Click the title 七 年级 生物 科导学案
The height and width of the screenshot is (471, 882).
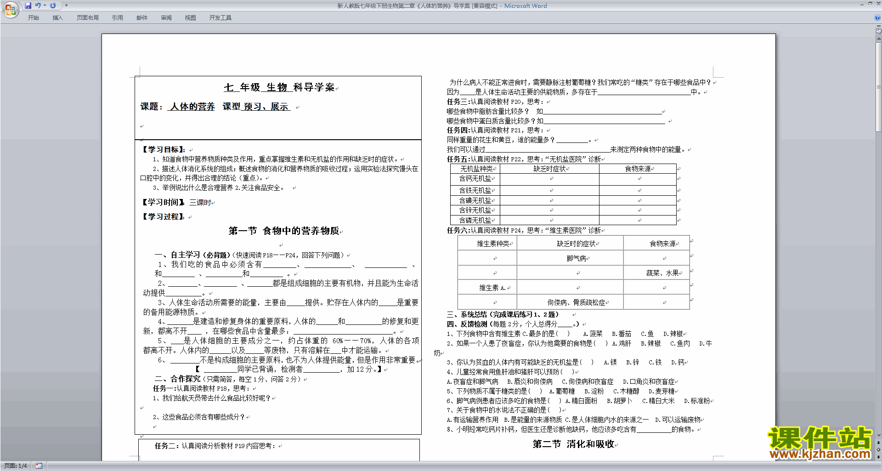[279, 87]
